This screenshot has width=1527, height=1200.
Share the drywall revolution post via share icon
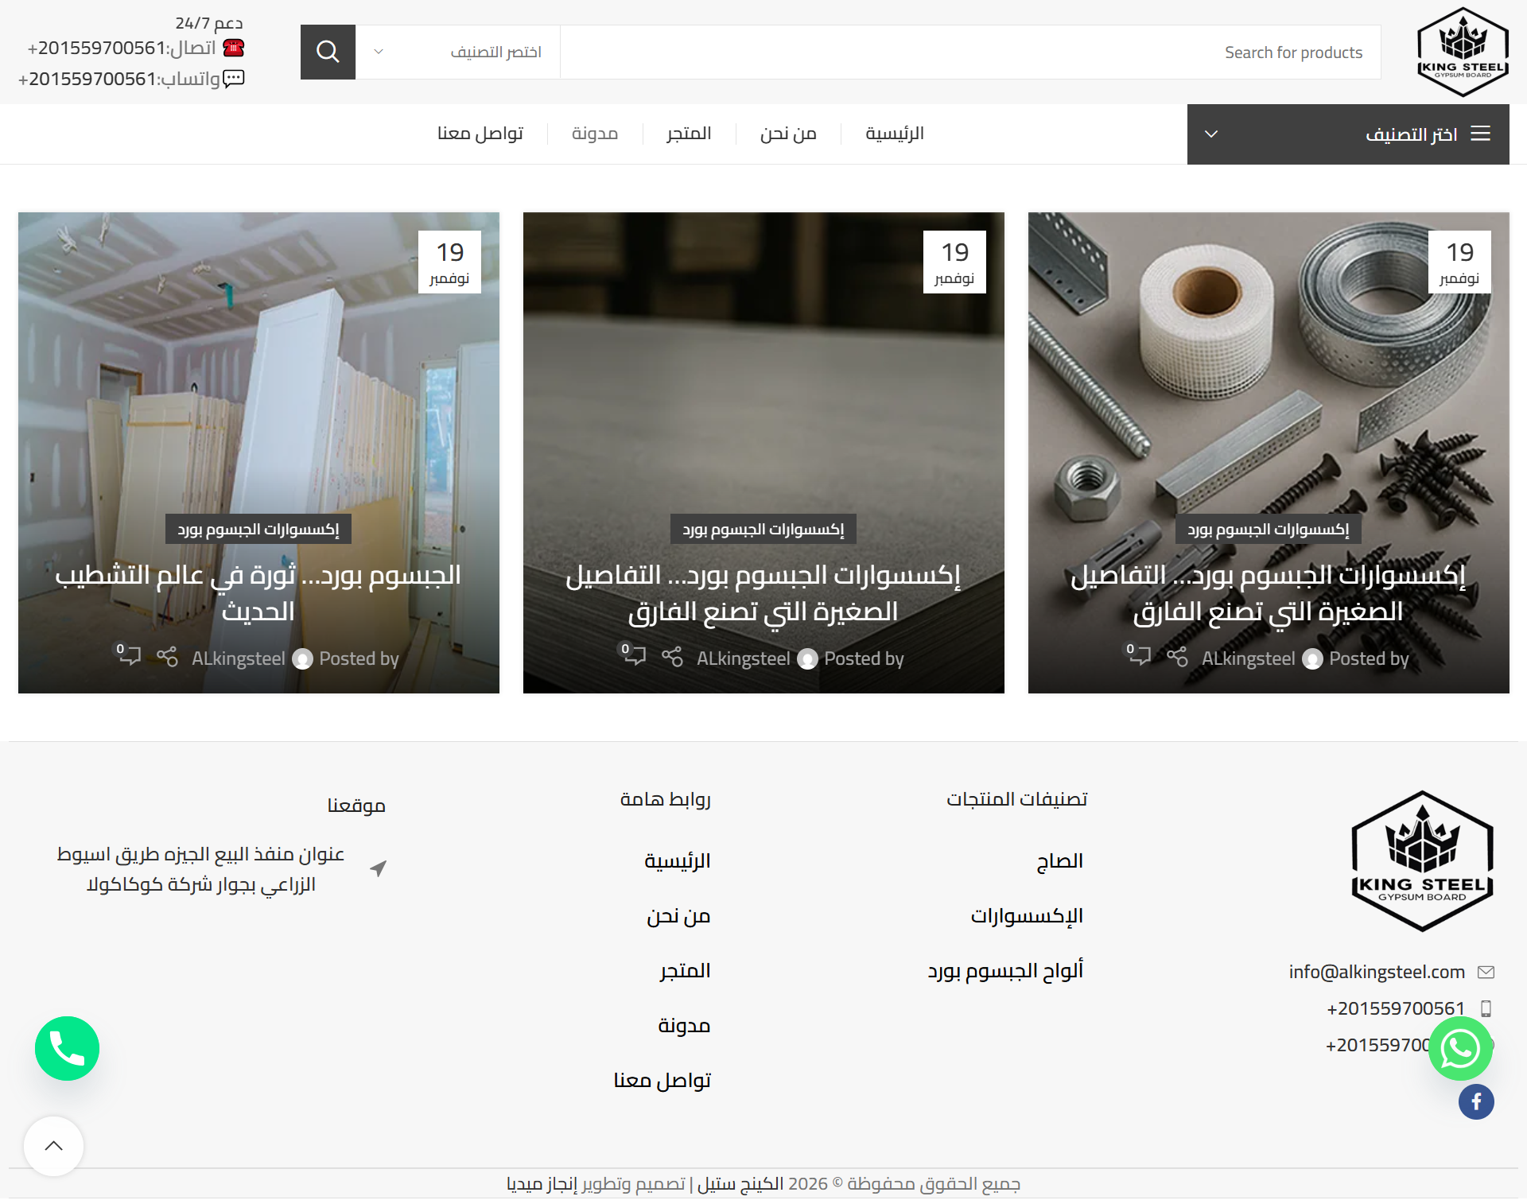click(167, 657)
